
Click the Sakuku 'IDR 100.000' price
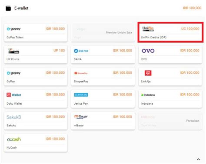coord(55,117)
